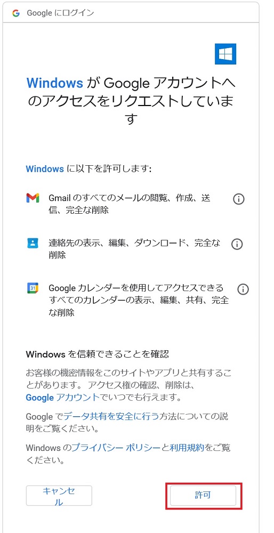Click Windows link in に以下を許可します line
This screenshot has width=274, height=533.
pyautogui.click(x=45, y=168)
